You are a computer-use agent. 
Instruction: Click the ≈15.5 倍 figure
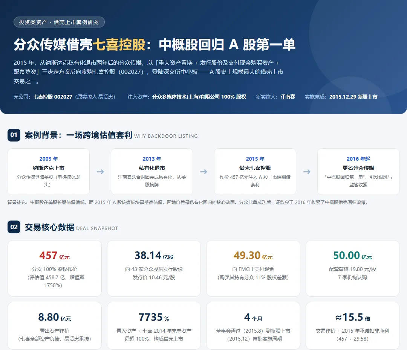pyautogui.click(x=352, y=317)
